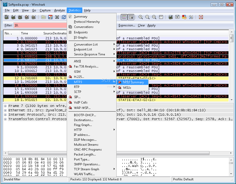Expand Service Response Time submenu
Image resolution: width=236 pixels, height=184 pixels.
click(91, 54)
